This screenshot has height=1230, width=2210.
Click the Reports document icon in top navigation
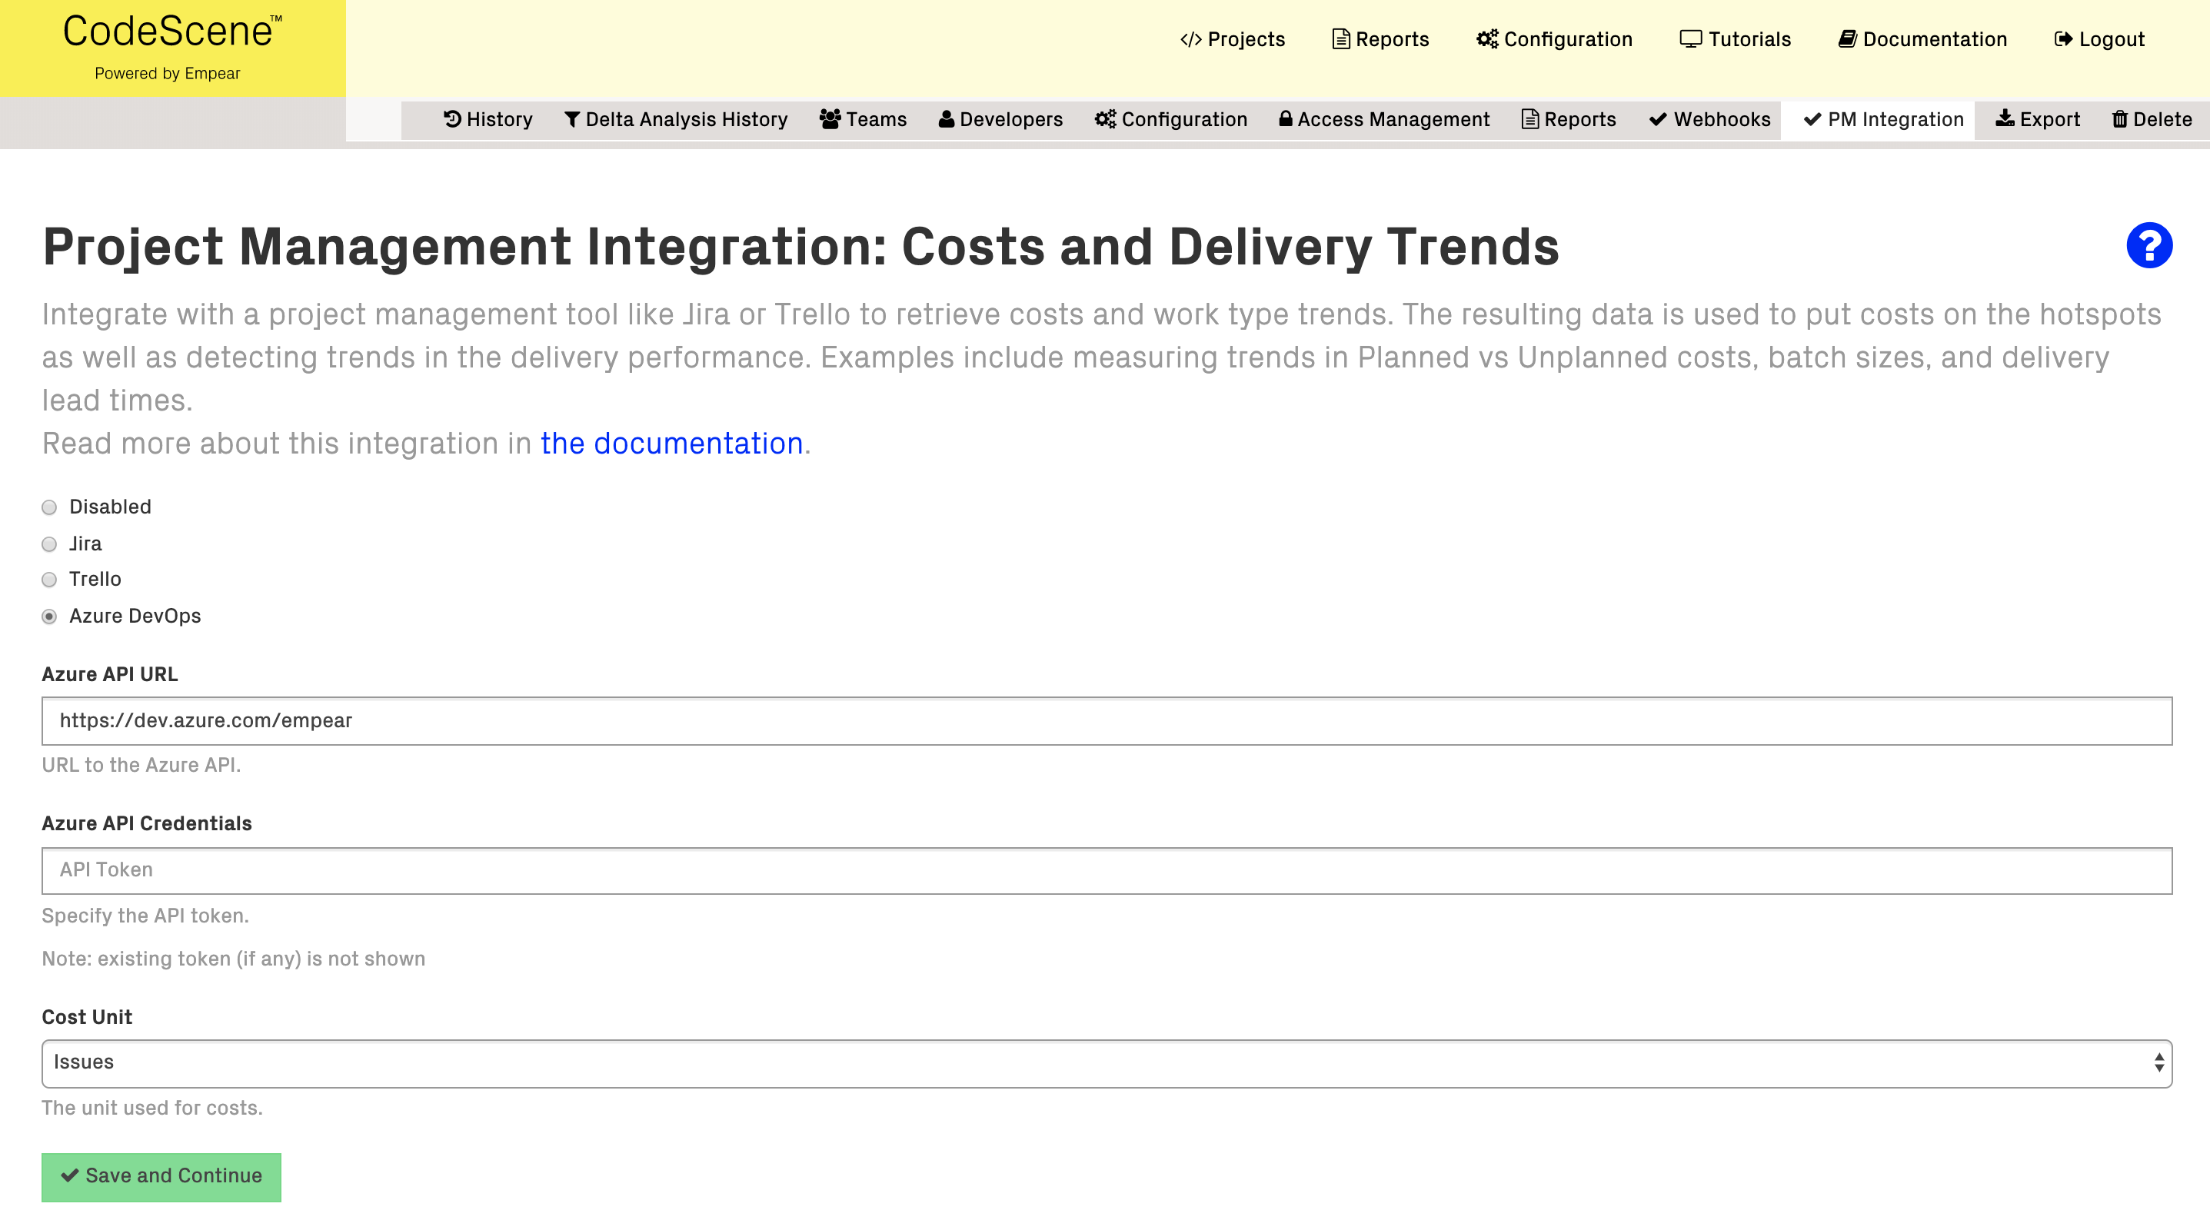(1341, 38)
